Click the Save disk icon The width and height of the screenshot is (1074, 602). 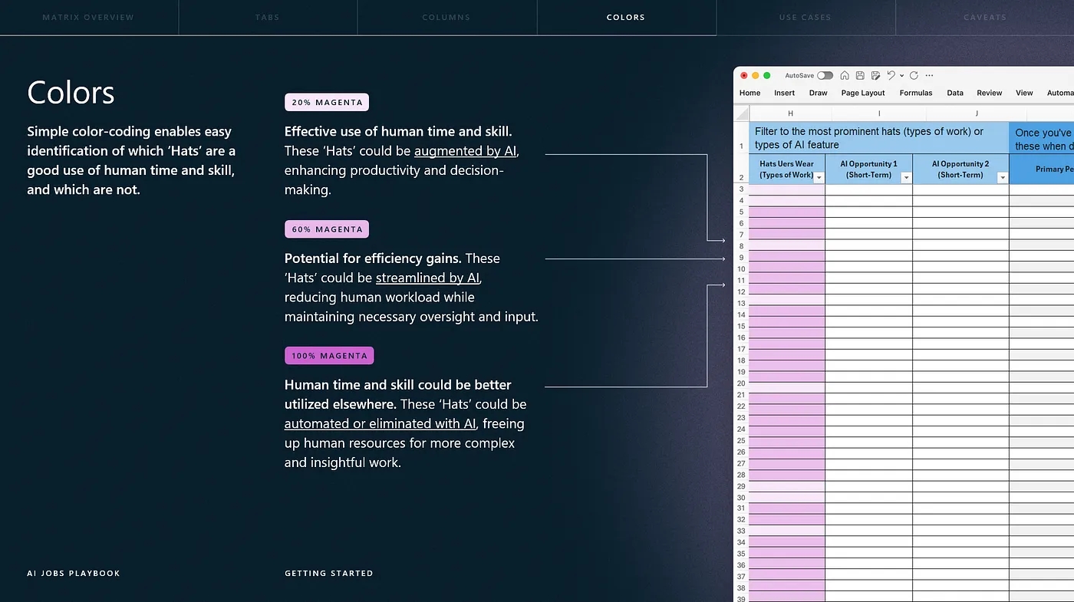860,76
